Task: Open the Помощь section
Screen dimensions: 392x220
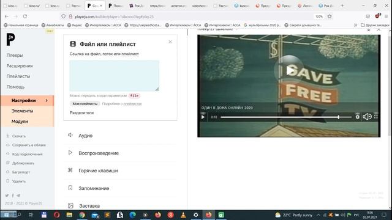Action: pos(15,87)
